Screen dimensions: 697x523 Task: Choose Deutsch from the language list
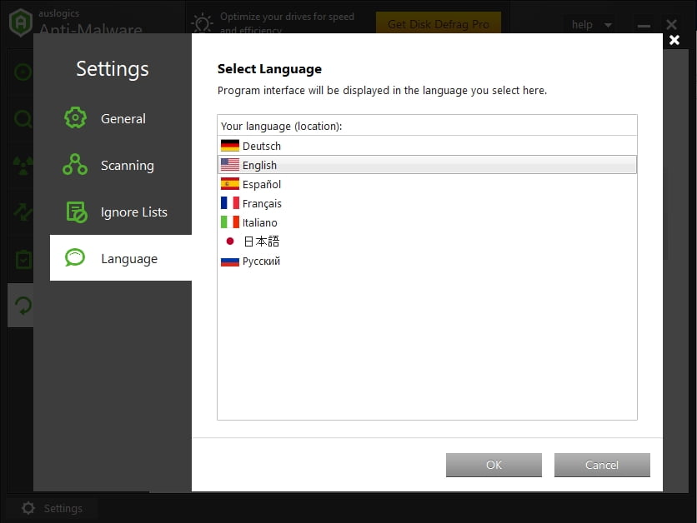pyautogui.click(x=427, y=146)
